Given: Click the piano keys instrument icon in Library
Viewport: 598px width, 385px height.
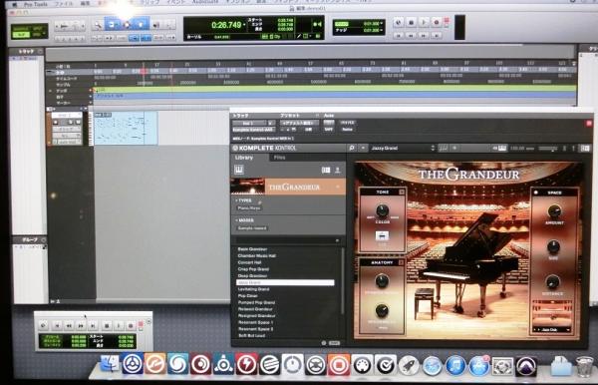Looking at the screenshot, I should [x=239, y=170].
